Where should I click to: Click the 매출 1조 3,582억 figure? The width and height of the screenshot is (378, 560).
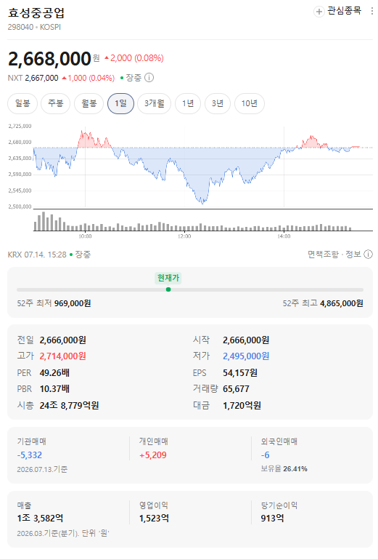click(x=40, y=519)
